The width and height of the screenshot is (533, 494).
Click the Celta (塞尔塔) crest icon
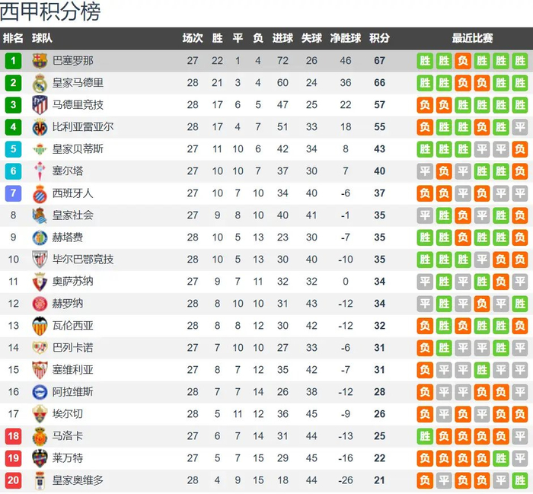coord(40,171)
